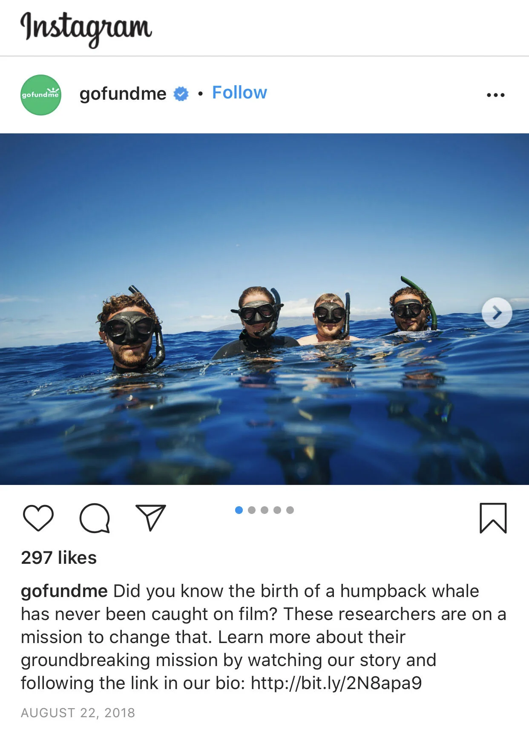The height and width of the screenshot is (750, 529).
Task: Save the post with the bookmark icon
Action: 493,518
